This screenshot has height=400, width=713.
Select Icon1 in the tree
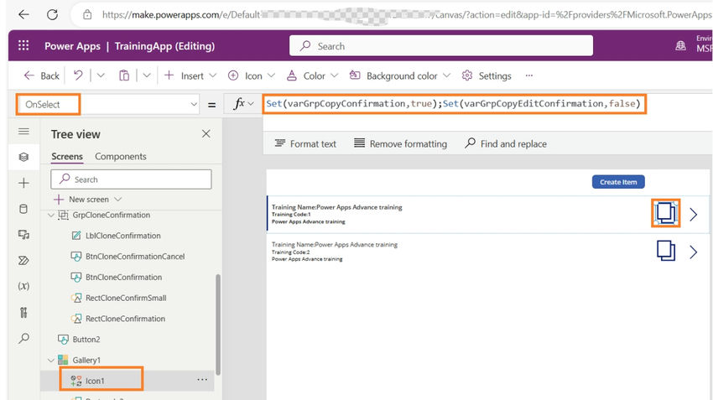pyautogui.click(x=95, y=381)
